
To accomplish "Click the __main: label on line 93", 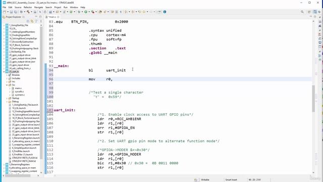I will pos(61,66).
